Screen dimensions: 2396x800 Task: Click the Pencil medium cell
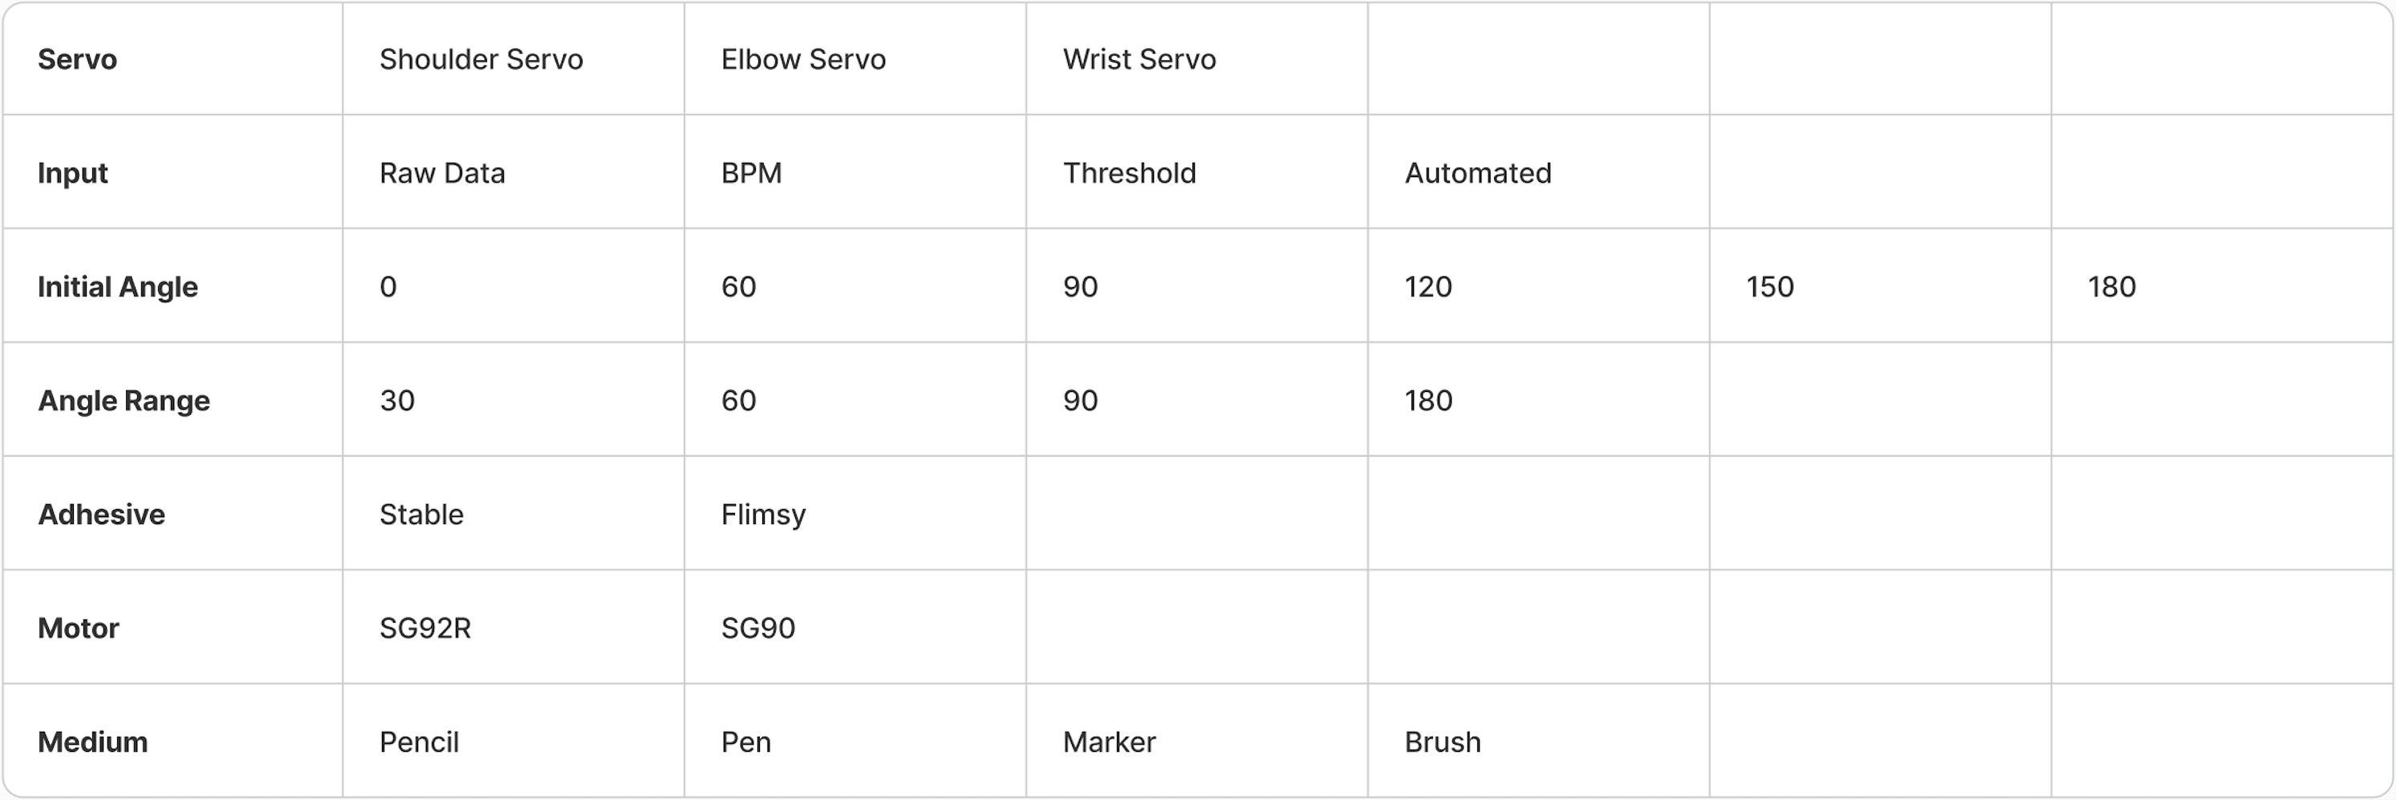pyautogui.click(x=419, y=741)
